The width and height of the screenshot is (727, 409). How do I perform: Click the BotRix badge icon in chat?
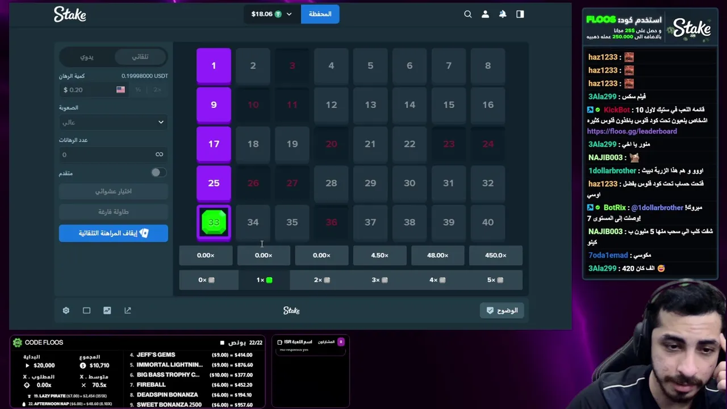[591, 207]
